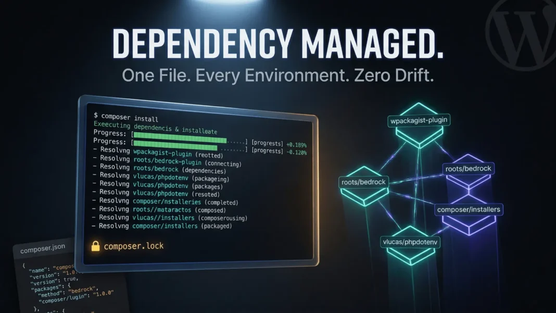Click the "One File. Every Environment. Zero Drift." subtitle
The height and width of the screenshot is (313, 556).
[278, 74]
